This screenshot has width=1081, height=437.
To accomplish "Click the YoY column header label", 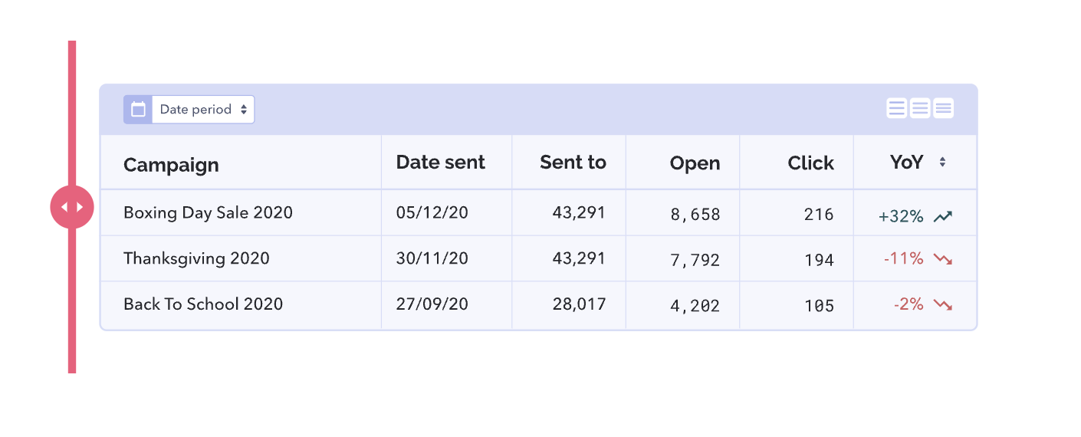I will [x=906, y=163].
